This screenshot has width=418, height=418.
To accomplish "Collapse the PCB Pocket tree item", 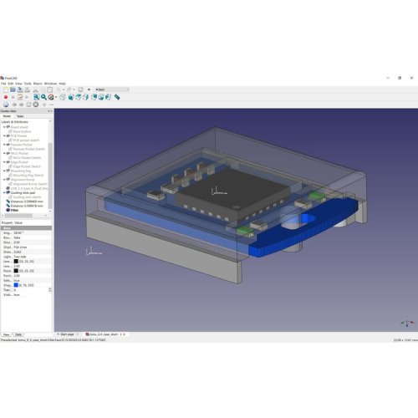I will [x=4, y=135].
